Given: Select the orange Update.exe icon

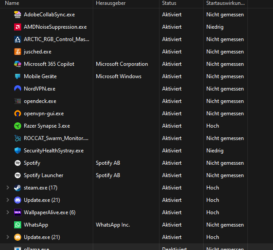Looking at the screenshot, I should (x=18, y=237).
